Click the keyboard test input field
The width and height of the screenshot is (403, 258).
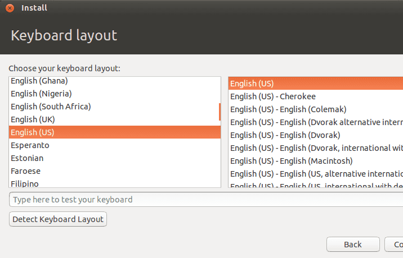pos(203,200)
